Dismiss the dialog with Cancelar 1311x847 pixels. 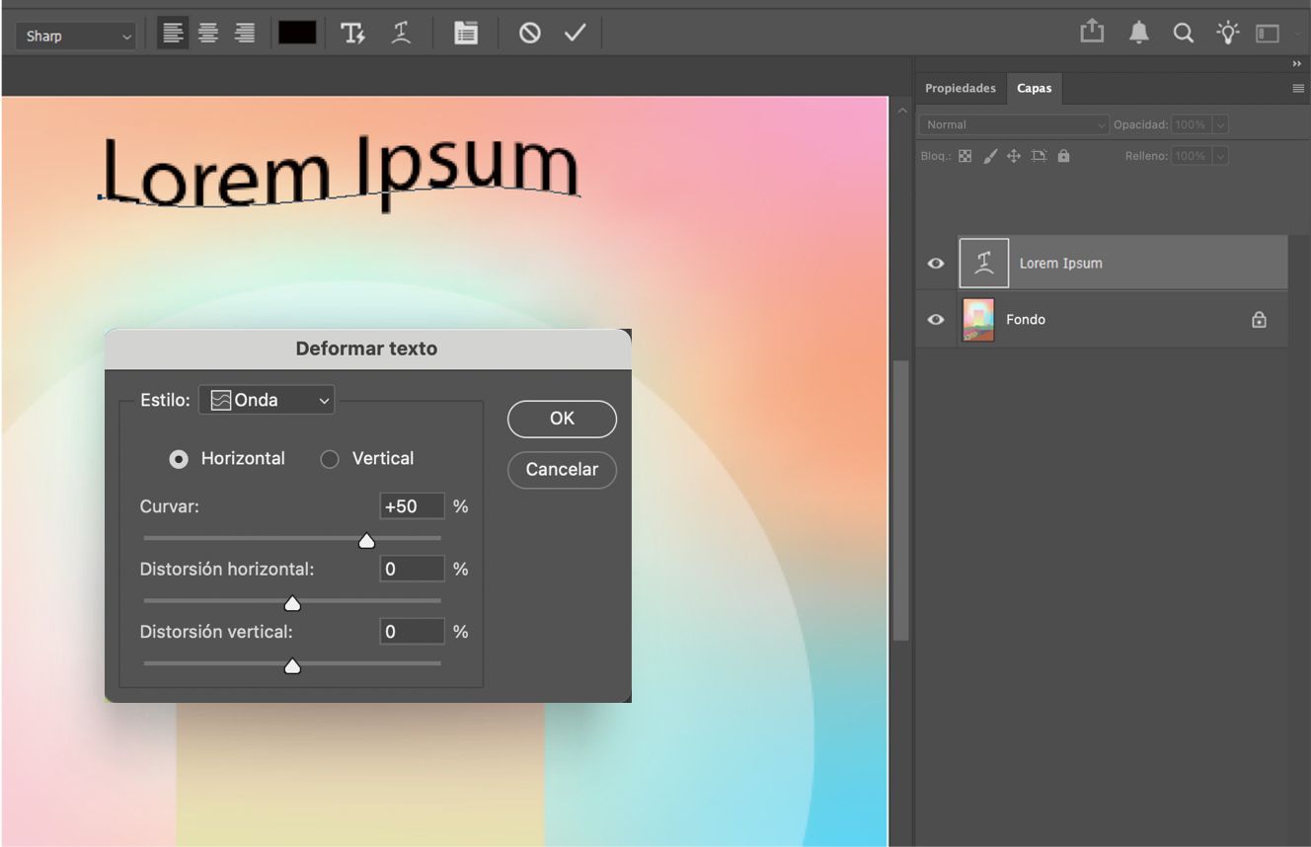click(x=562, y=470)
